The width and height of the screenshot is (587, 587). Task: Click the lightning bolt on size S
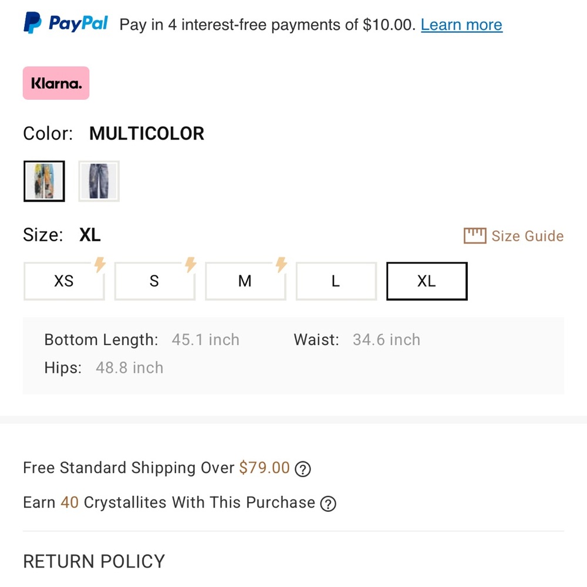191,264
